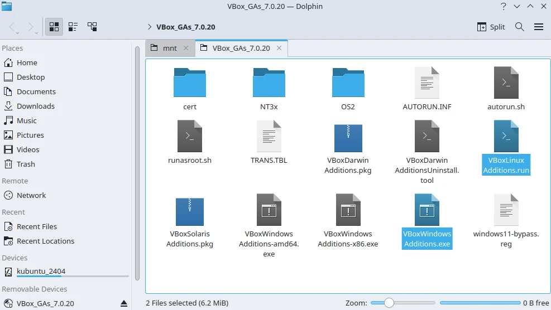Click the back history dropdown arrow
This screenshot has width=551, height=310.
(x=17, y=33)
